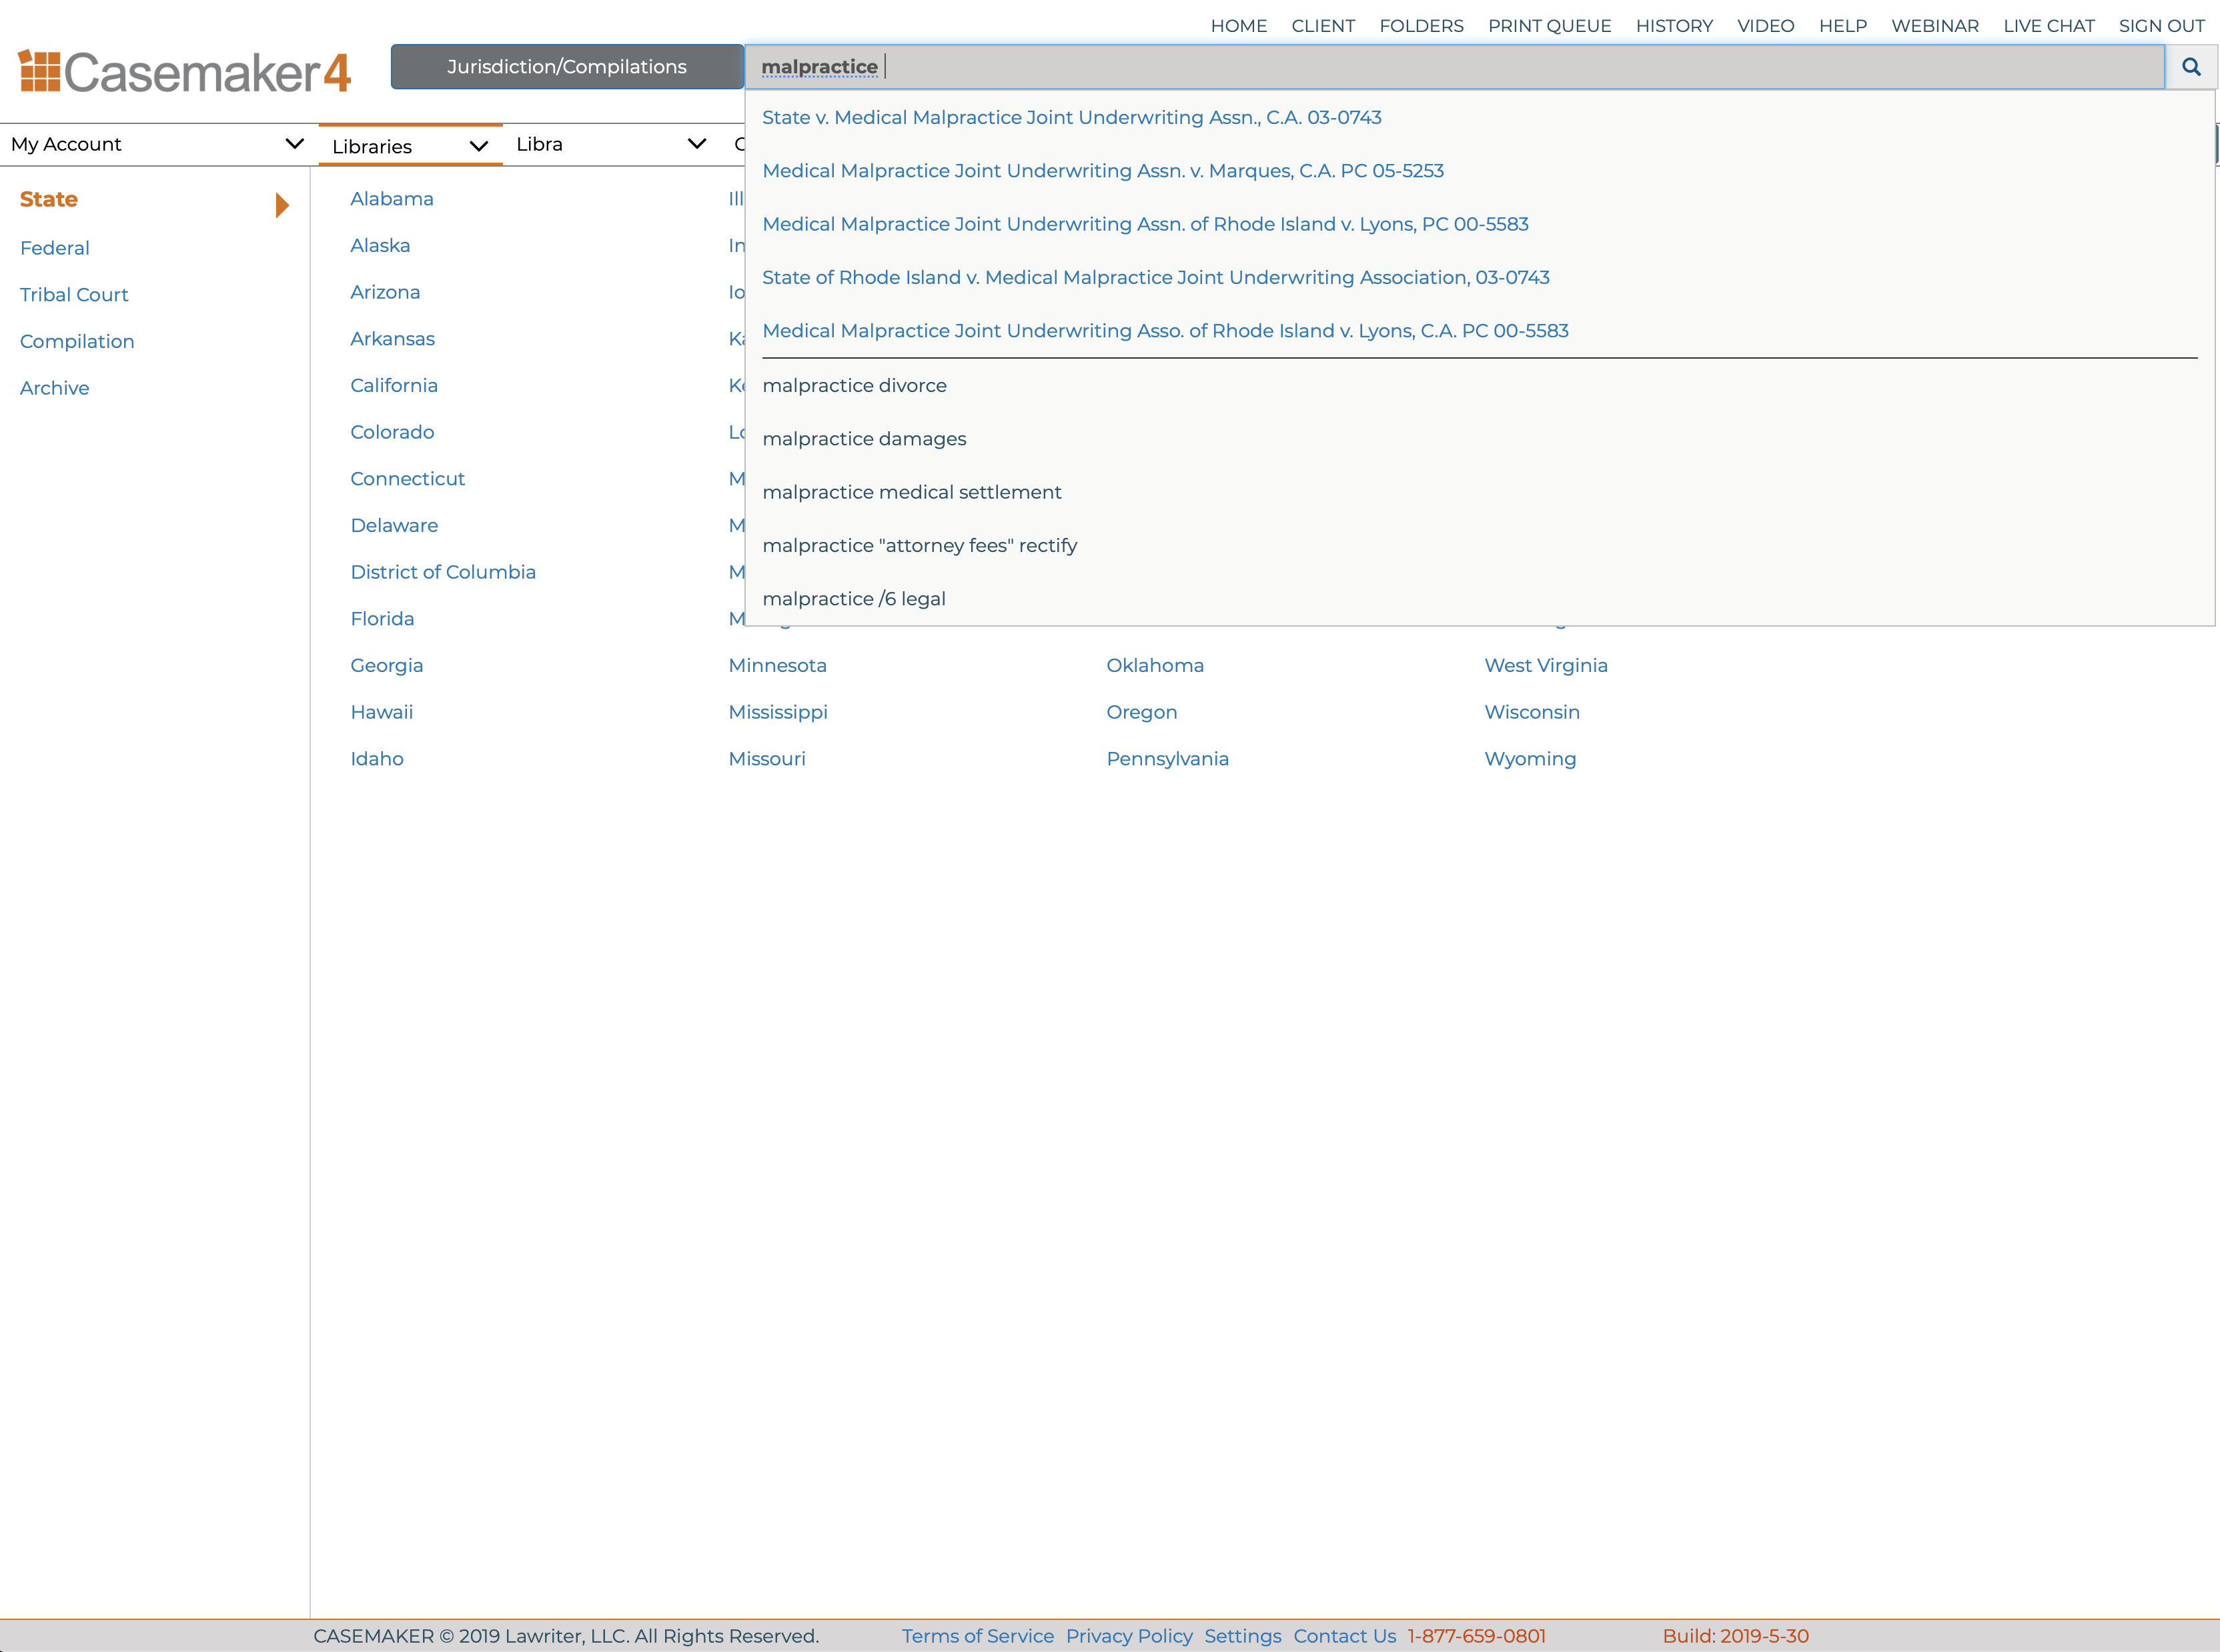Open Settings link in footer
The image size is (2220, 1652).
(1241, 1635)
